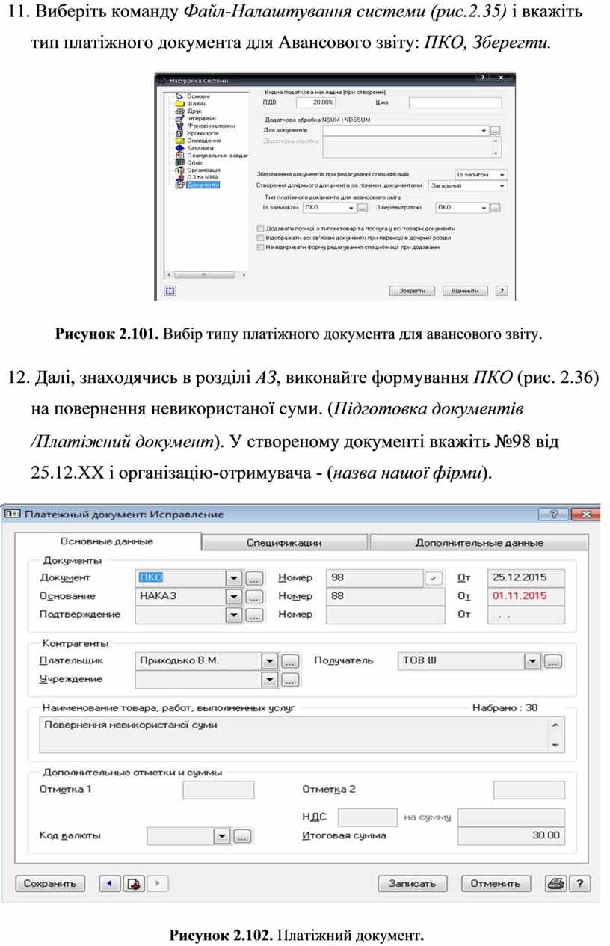Click the checkmark button next to Номер 98
610x946 pixels.
pyautogui.click(x=434, y=578)
